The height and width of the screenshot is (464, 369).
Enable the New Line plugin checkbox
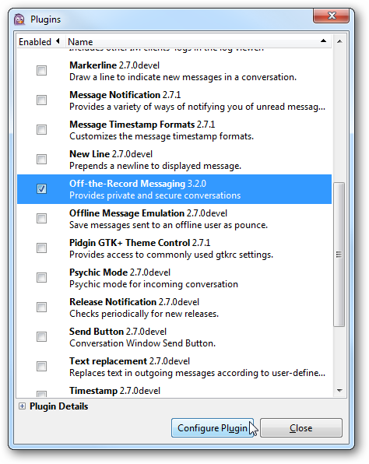tap(41, 159)
